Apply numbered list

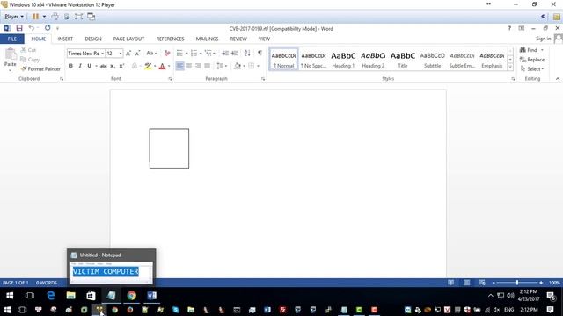click(194, 54)
